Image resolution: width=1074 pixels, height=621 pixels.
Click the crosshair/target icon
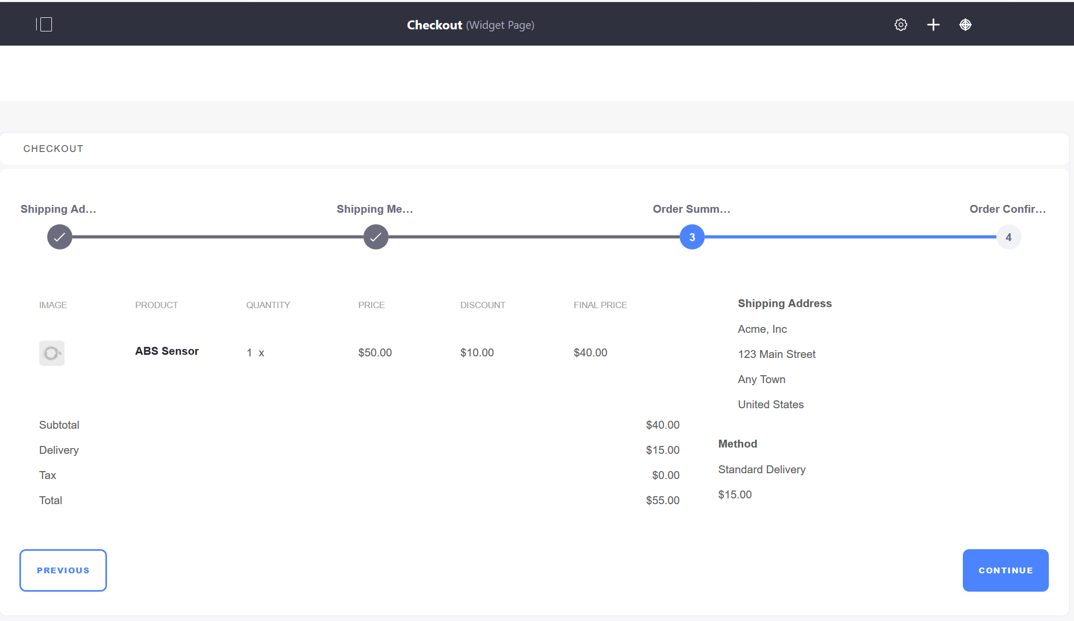pyautogui.click(x=965, y=25)
